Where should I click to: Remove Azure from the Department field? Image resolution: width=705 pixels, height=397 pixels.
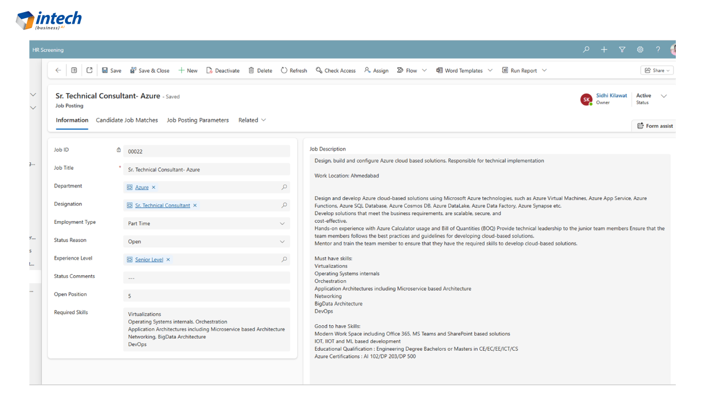[154, 187]
